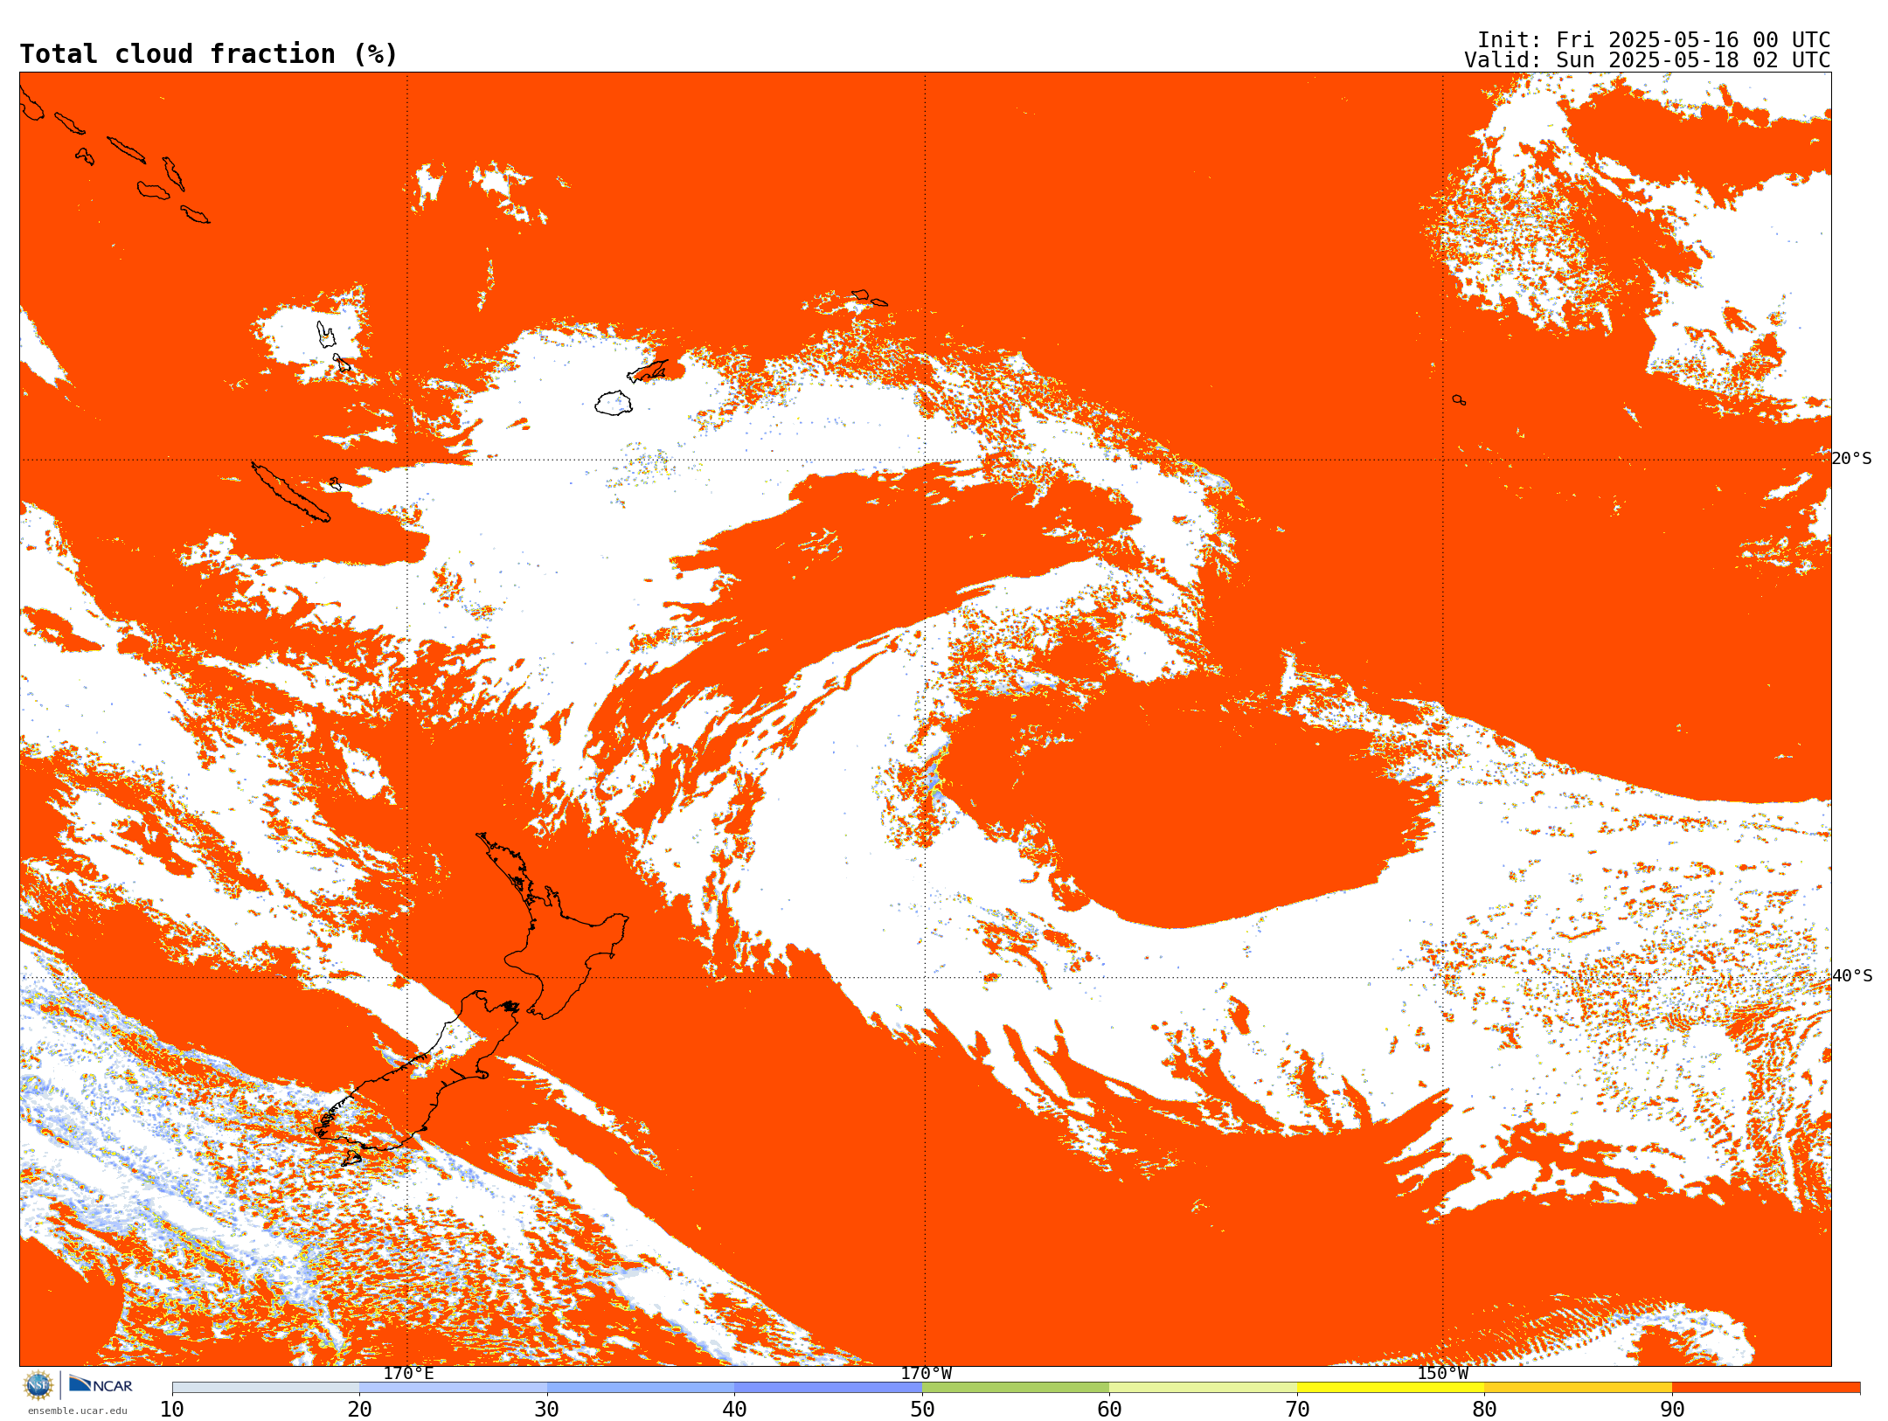Click the 20°S latitude label
This screenshot has width=1888, height=1421.
coord(1851,459)
